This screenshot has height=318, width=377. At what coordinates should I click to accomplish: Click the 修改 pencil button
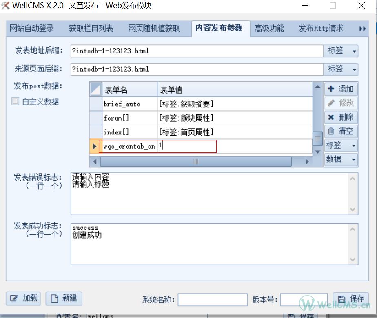[x=341, y=103]
